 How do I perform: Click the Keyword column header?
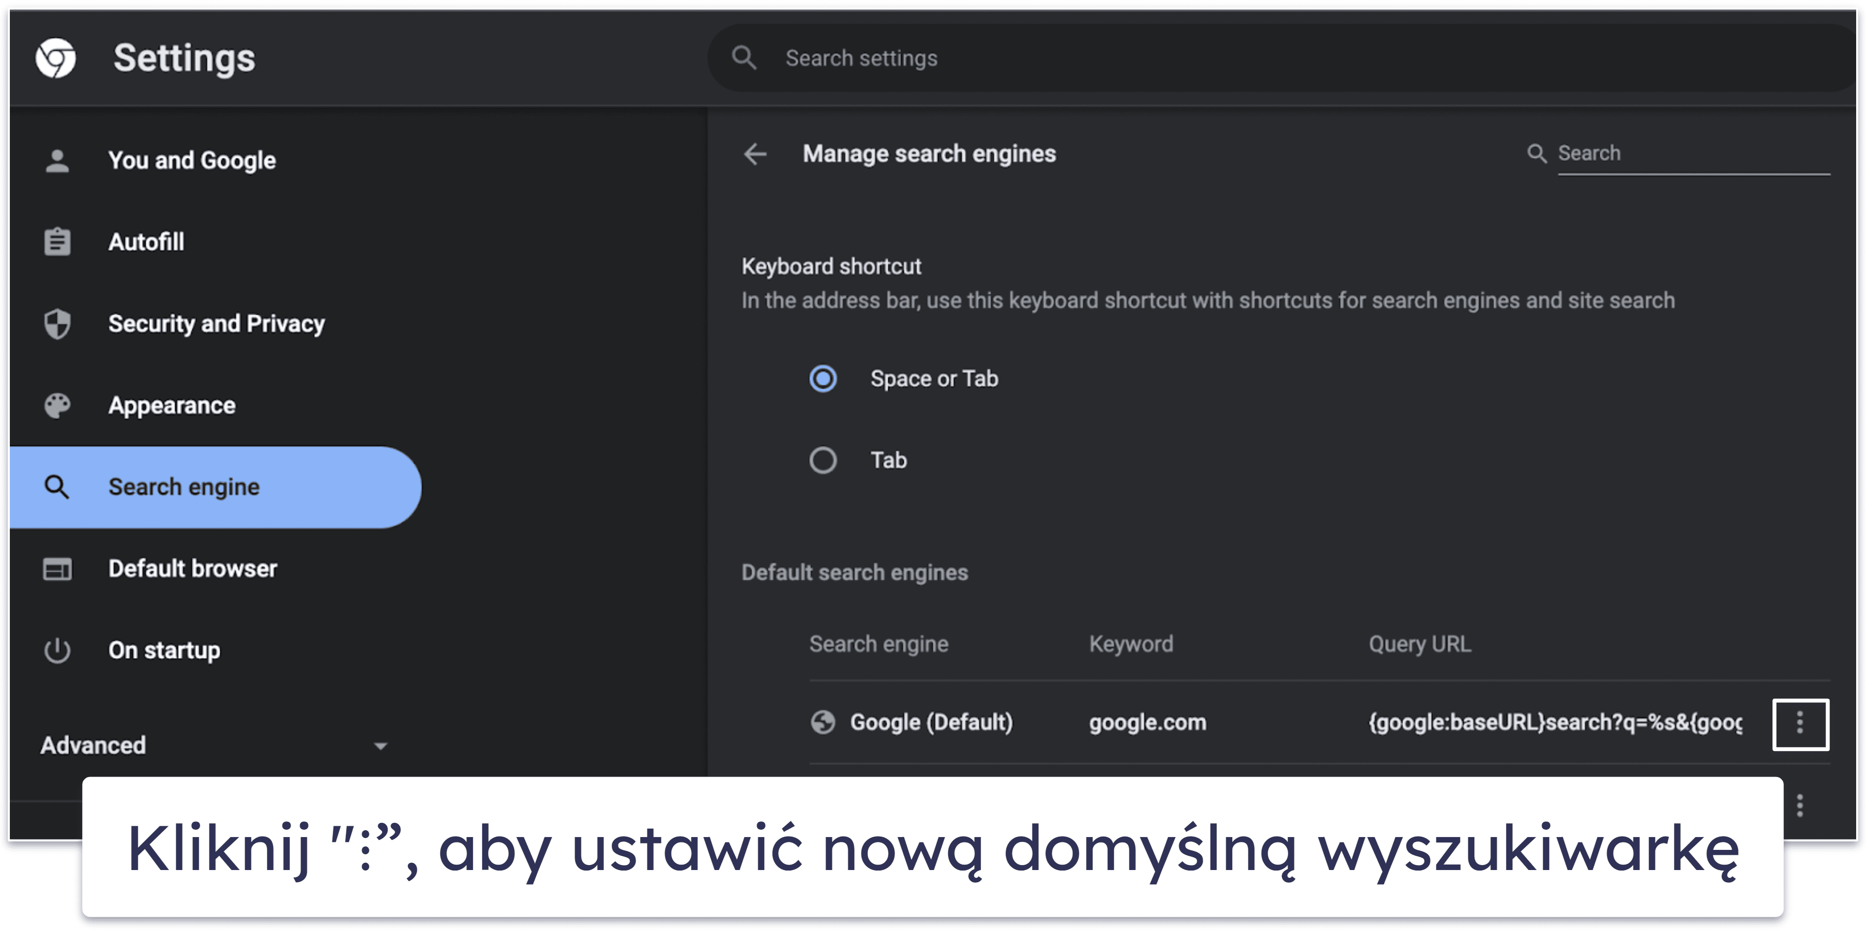pos(1131,644)
